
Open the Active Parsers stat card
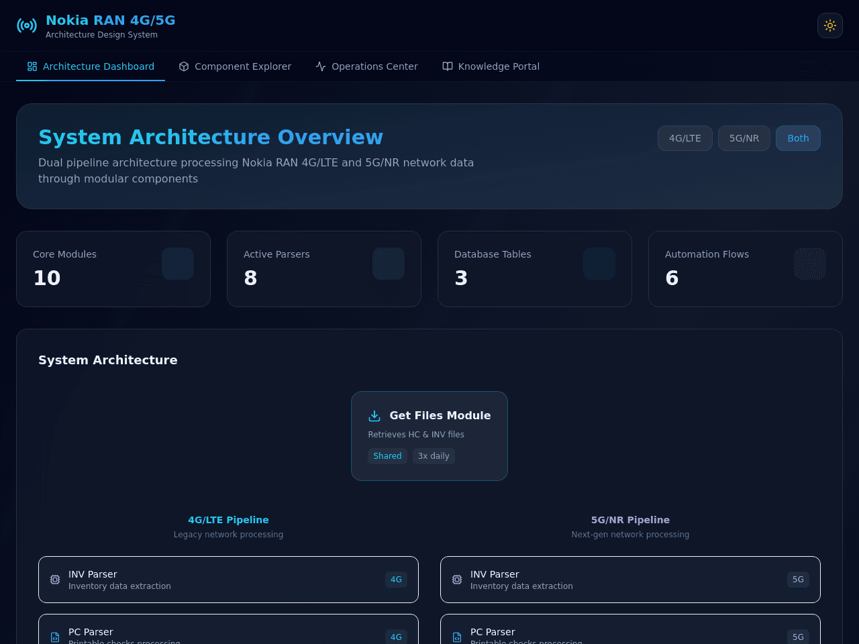point(324,269)
